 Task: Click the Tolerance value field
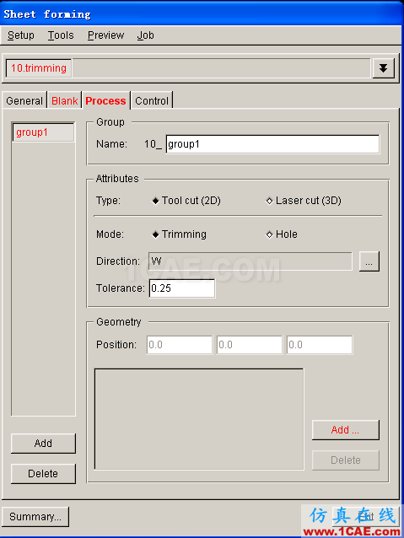pos(182,288)
